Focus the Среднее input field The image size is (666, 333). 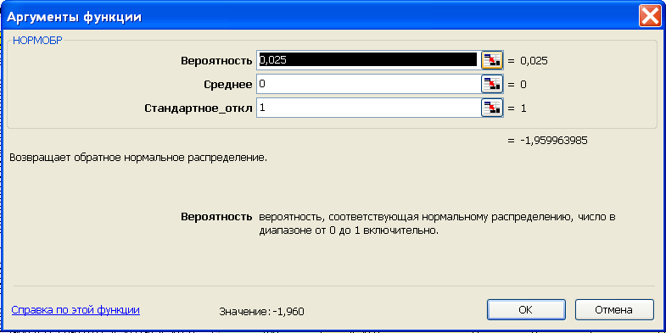coord(368,84)
